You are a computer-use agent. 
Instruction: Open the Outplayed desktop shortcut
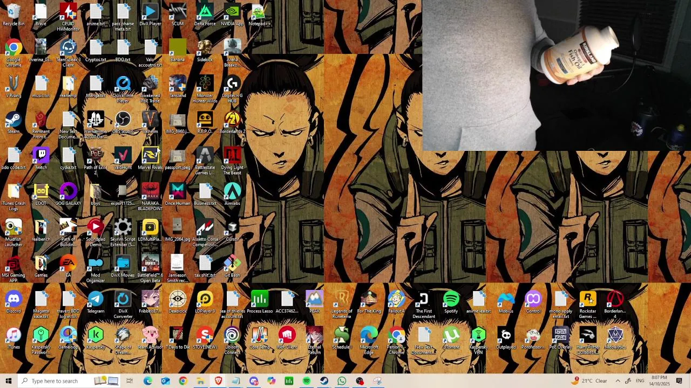click(506, 339)
